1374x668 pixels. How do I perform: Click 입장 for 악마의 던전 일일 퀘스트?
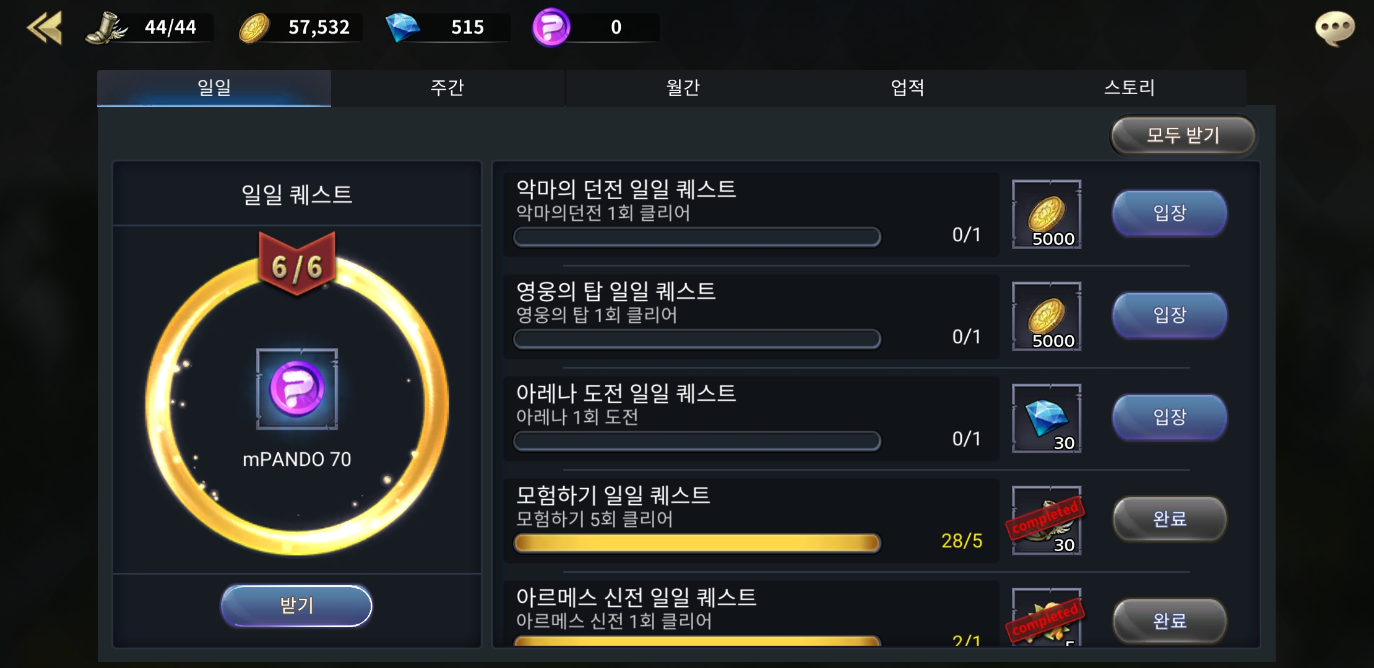point(1170,213)
